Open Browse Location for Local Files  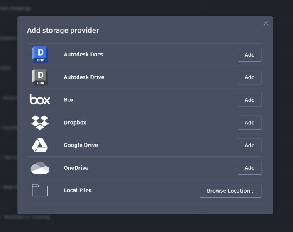tap(230, 191)
